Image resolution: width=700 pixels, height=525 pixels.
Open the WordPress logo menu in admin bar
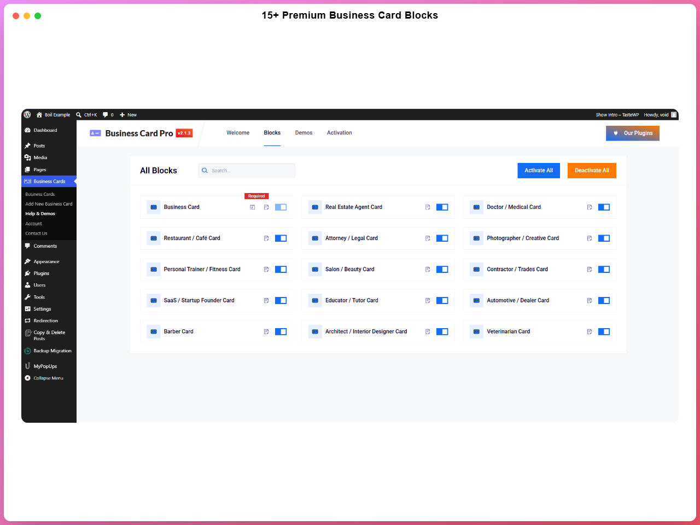pyautogui.click(x=27, y=115)
